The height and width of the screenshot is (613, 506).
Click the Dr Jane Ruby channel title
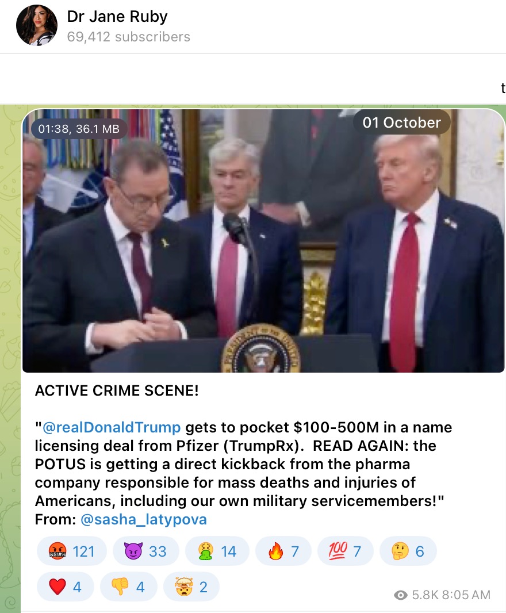[x=117, y=17]
